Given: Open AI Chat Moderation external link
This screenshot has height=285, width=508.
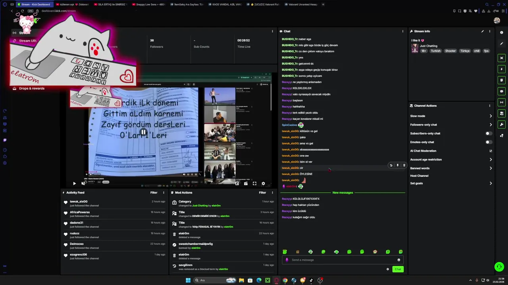Looking at the screenshot, I should tap(491, 151).
